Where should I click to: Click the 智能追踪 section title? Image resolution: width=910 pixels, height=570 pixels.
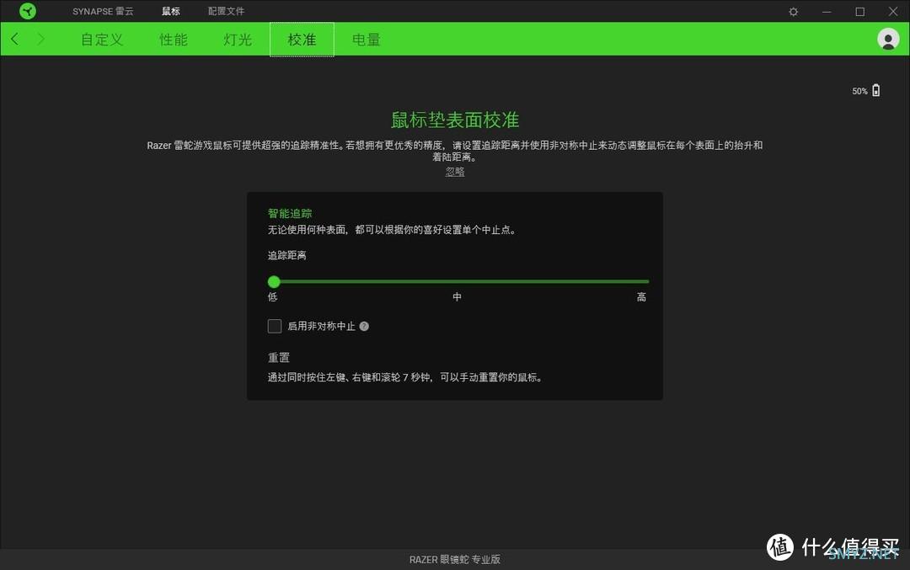[290, 213]
